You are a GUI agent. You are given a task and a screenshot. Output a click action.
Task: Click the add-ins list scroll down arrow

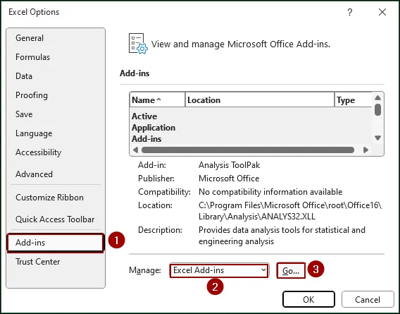377,138
